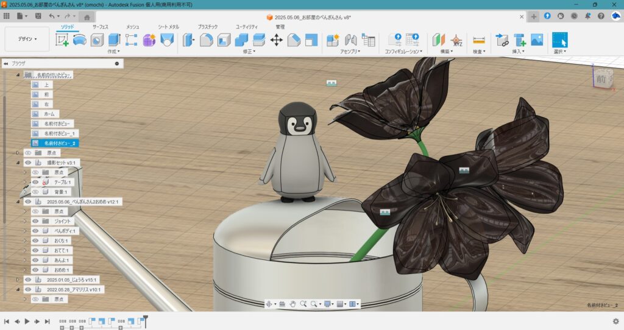Click the Measure ruler icon under 検査

click(479, 40)
